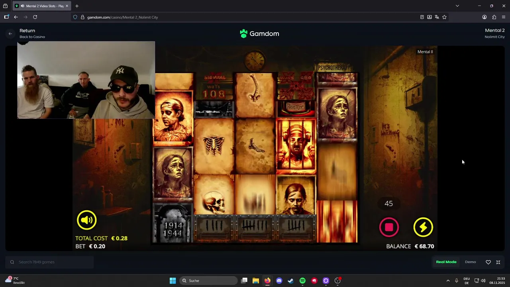Bookmark this page with the star

tap(444, 17)
